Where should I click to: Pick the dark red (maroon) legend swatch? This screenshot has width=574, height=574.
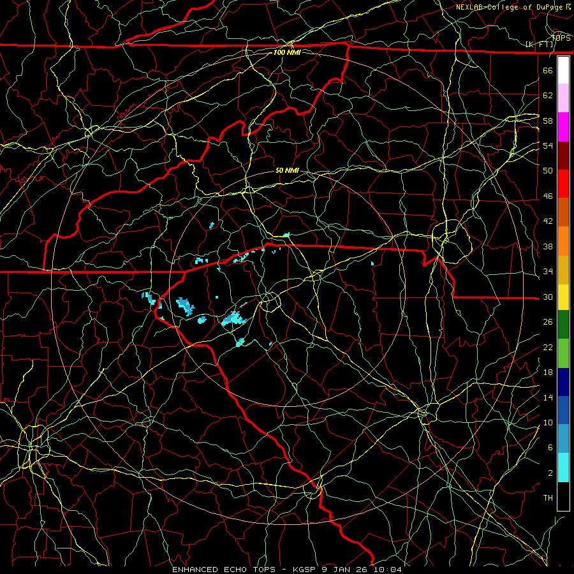(563, 156)
